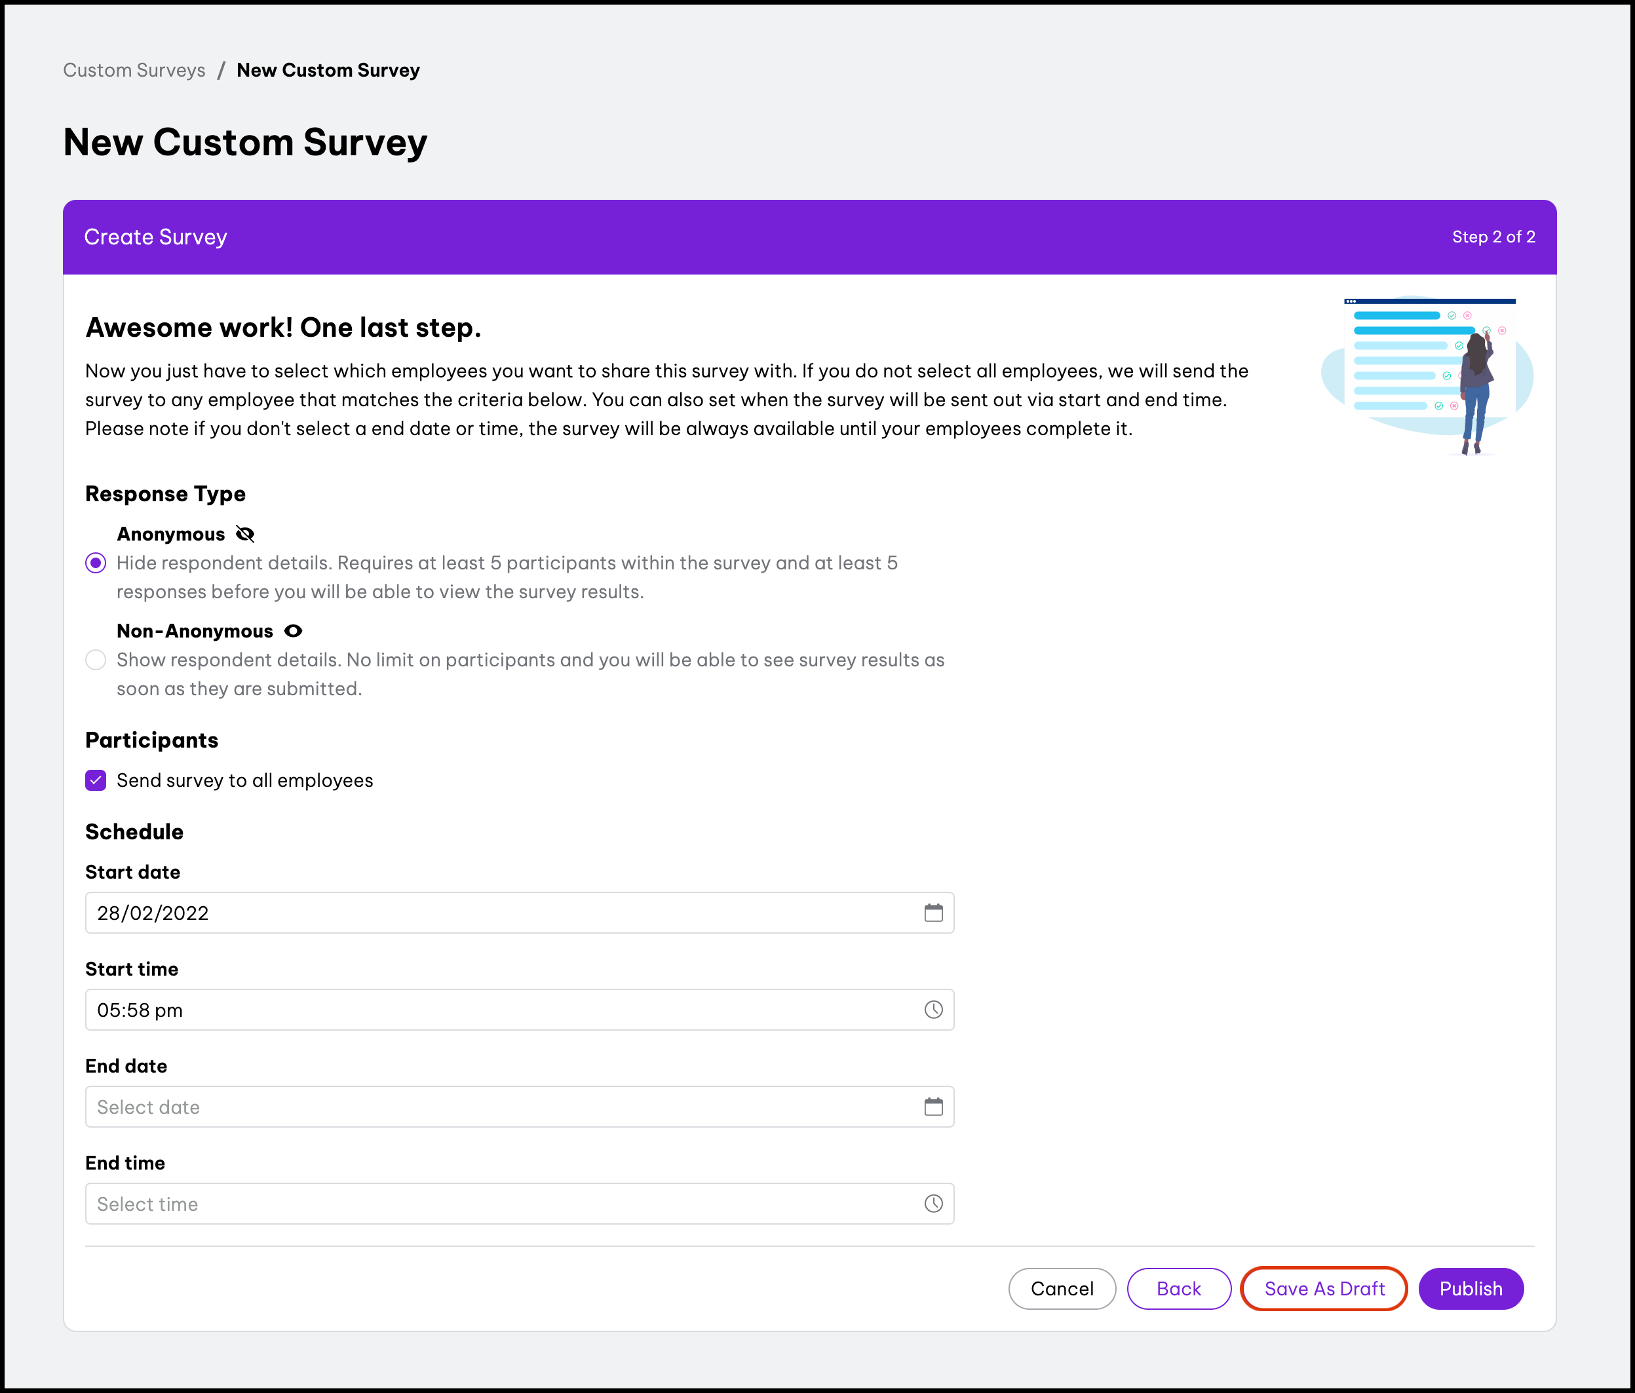
Task: Uncheck Send survey to all employees
Action: tap(96, 781)
